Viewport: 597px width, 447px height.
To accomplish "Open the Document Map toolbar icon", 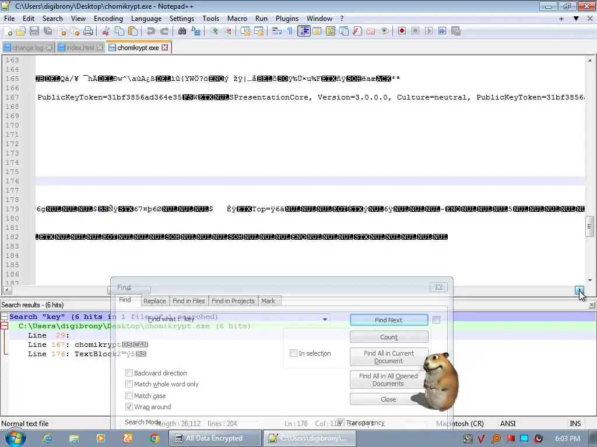I will [x=331, y=31].
